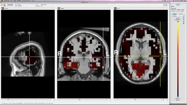Toggle the Show Orientation Vectors checkbox
Viewport: 187px width, 105px height.
tap(172, 10)
